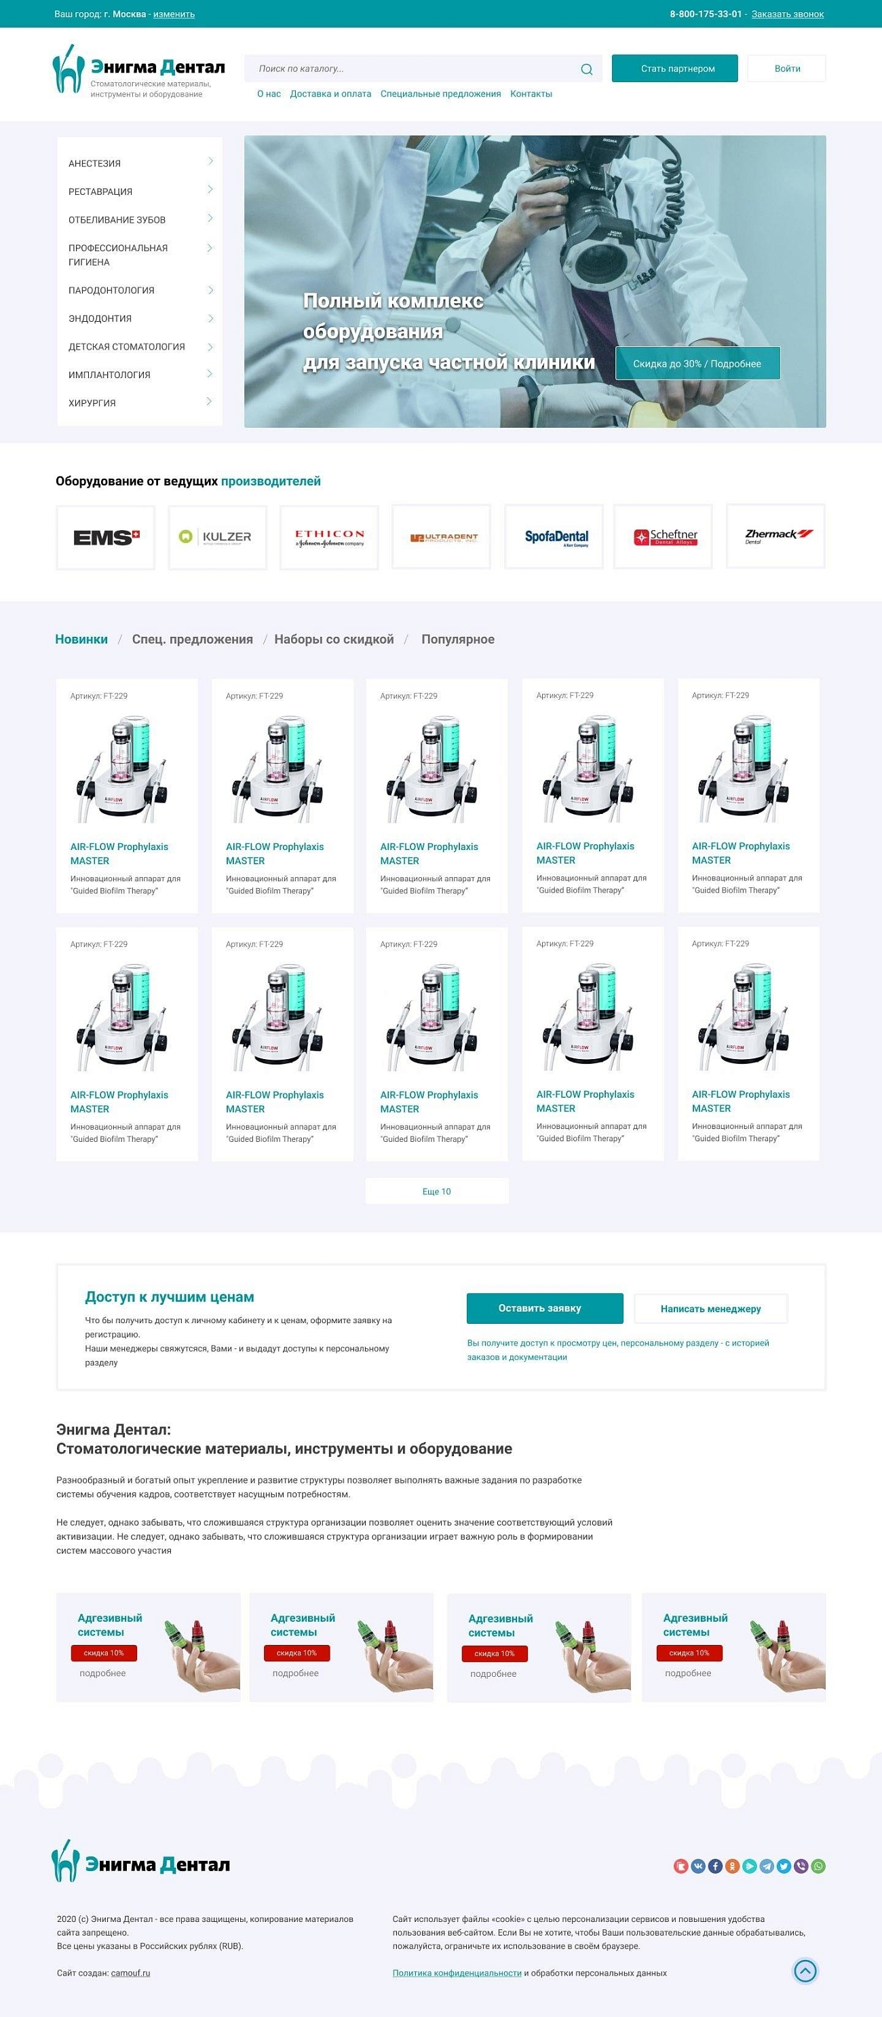Screen dimensions: 882x2017
Task: Expand the ХИРУРГИЯ category chevron
Action: point(210,402)
